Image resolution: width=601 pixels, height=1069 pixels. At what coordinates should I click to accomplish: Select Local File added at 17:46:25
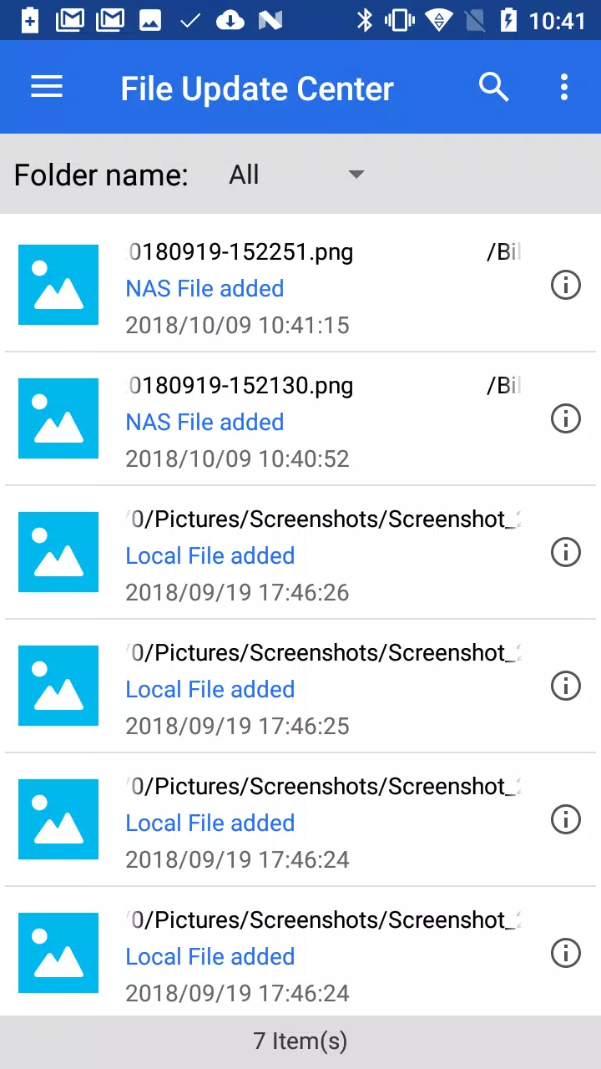click(210, 689)
